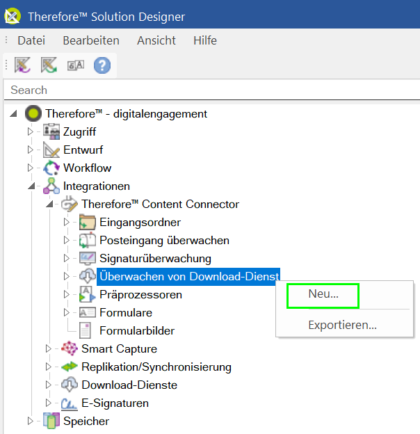Open the Ansicht menu
420x434 pixels.
pyautogui.click(x=156, y=40)
